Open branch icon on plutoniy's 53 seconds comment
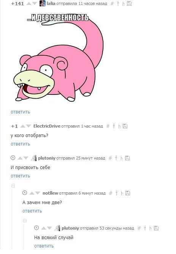The height and width of the screenshot is (254, 176). (151, 228)
